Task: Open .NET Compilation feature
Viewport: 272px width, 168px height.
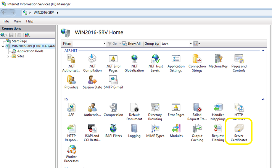Action: (92, 63)
